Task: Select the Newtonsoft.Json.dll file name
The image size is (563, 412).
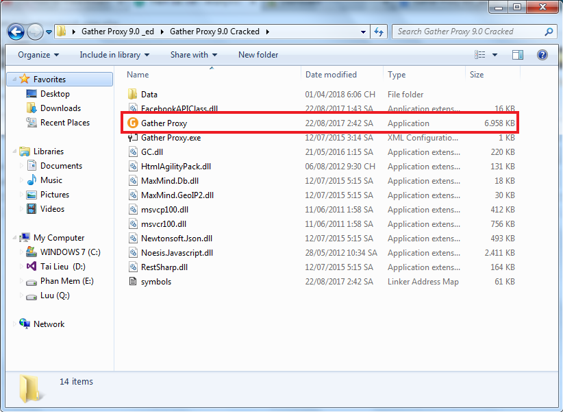Action: (177, 239)
